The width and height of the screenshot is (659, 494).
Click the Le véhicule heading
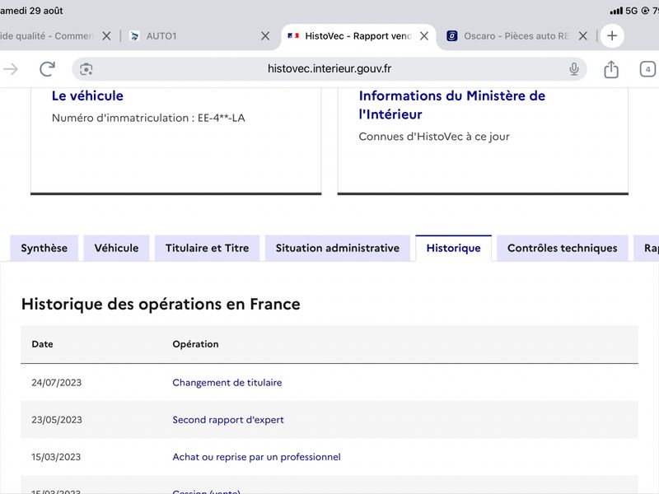pyautogui.click(x=87, y=96)
